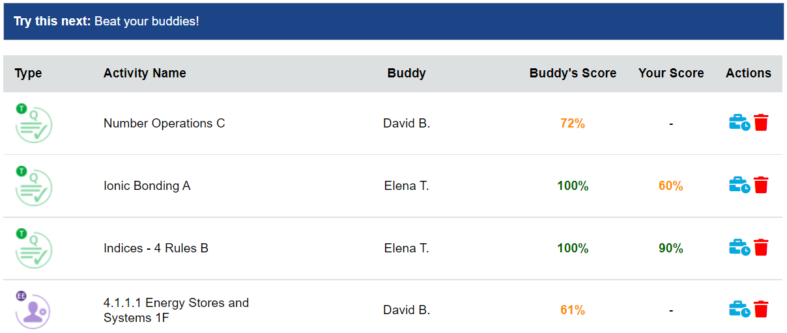
Task: Click the test type icon beside Ionic Bonding A
Action: (x=33, y=185)
